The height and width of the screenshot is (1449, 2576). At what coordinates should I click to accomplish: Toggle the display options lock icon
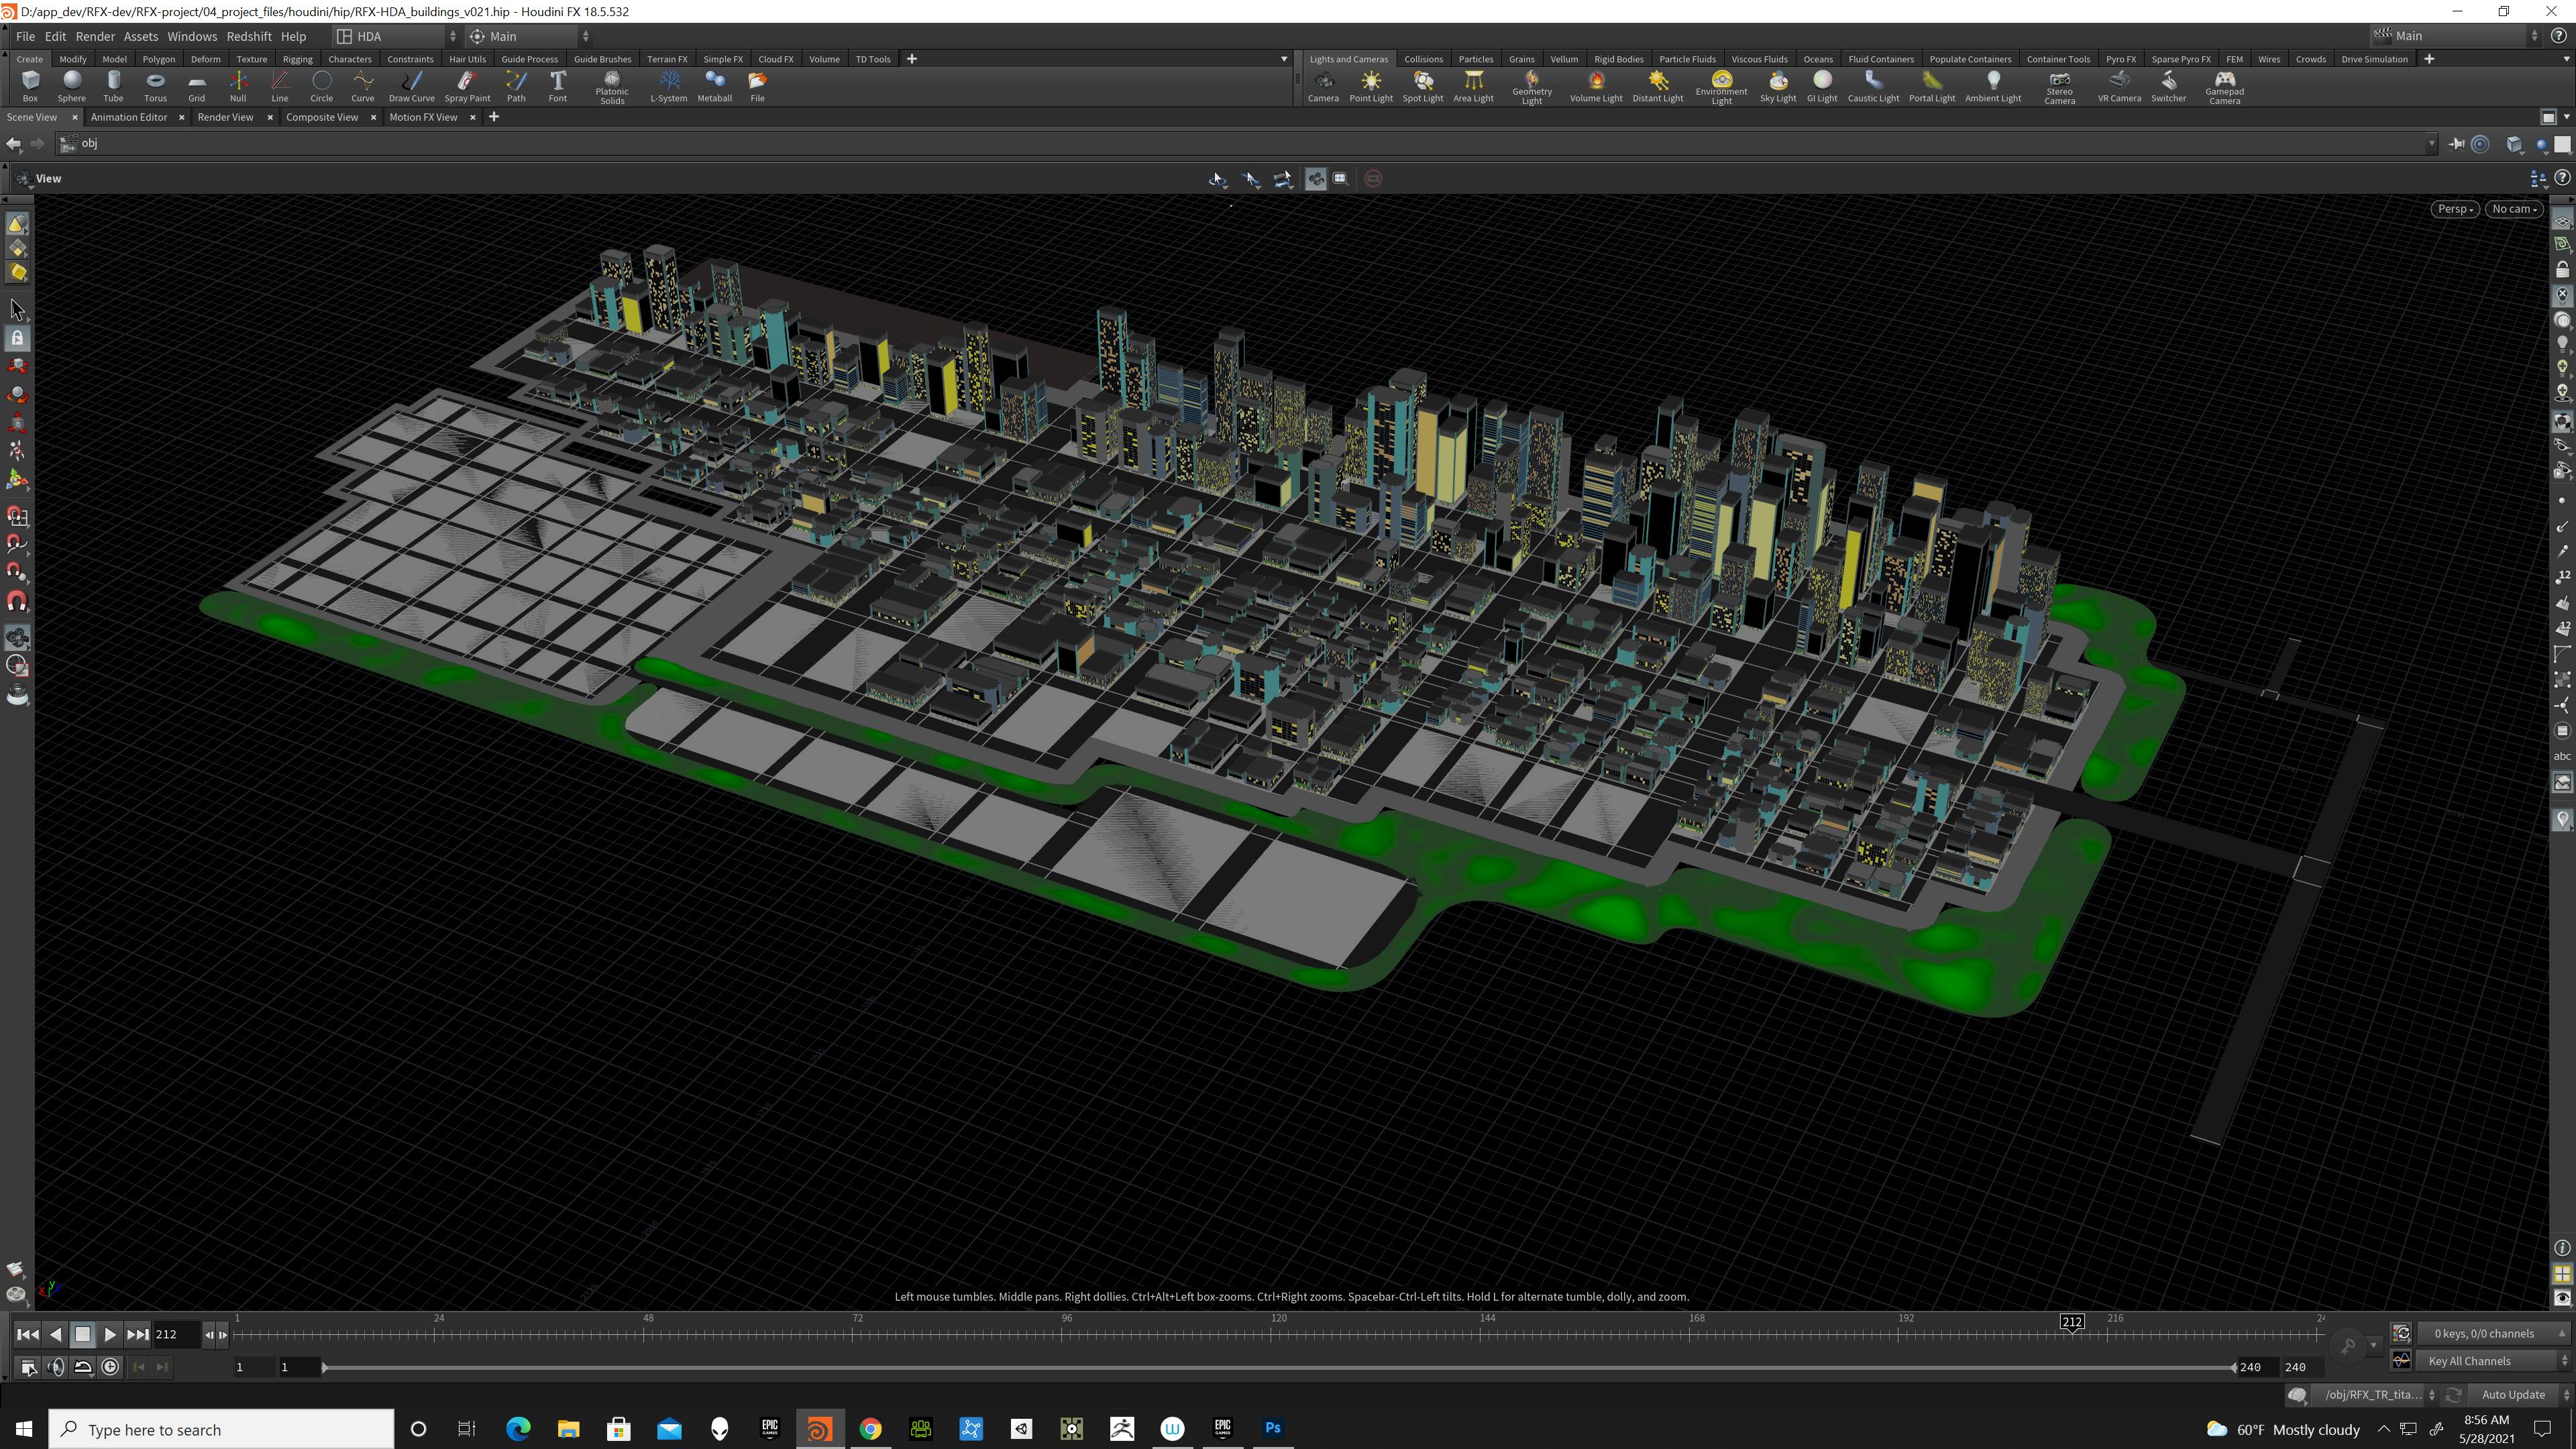[x=2562, y=270]
